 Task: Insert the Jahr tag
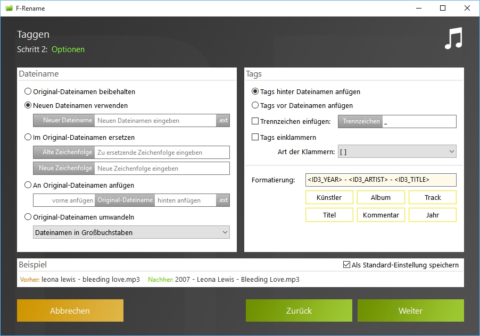[432, 215]
